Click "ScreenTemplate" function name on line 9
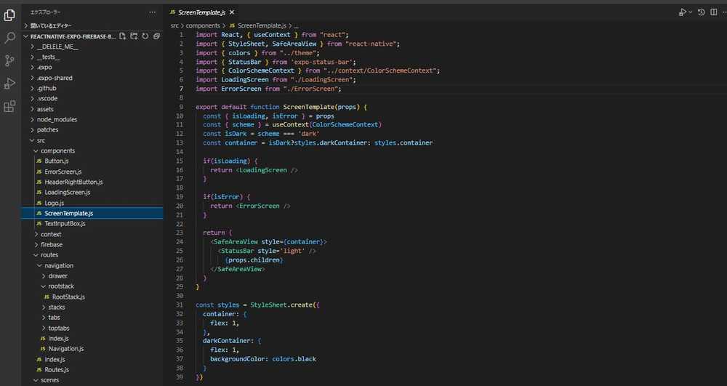The image size is (727, 386). pyautogui.click(x=309, y=107)
